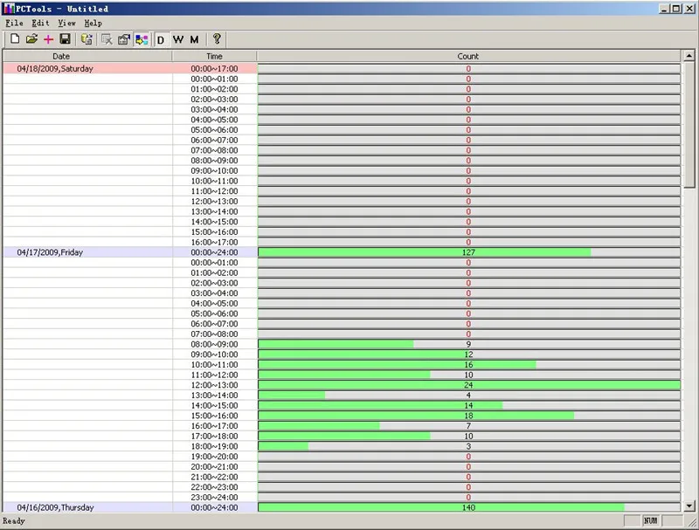Click the properties icon with blue arrow

click(124, 39)
